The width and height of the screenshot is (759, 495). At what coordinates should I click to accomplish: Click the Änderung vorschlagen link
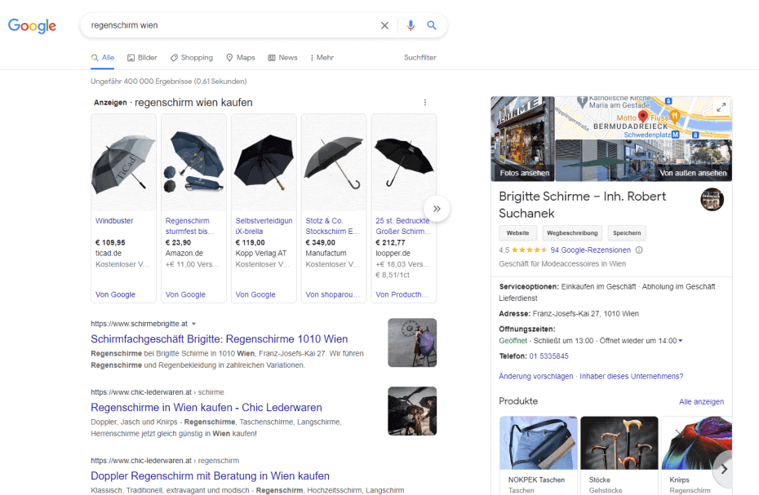536,377
